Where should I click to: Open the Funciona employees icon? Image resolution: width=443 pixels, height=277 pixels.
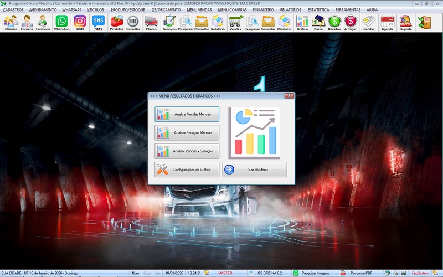pos(43,23)
